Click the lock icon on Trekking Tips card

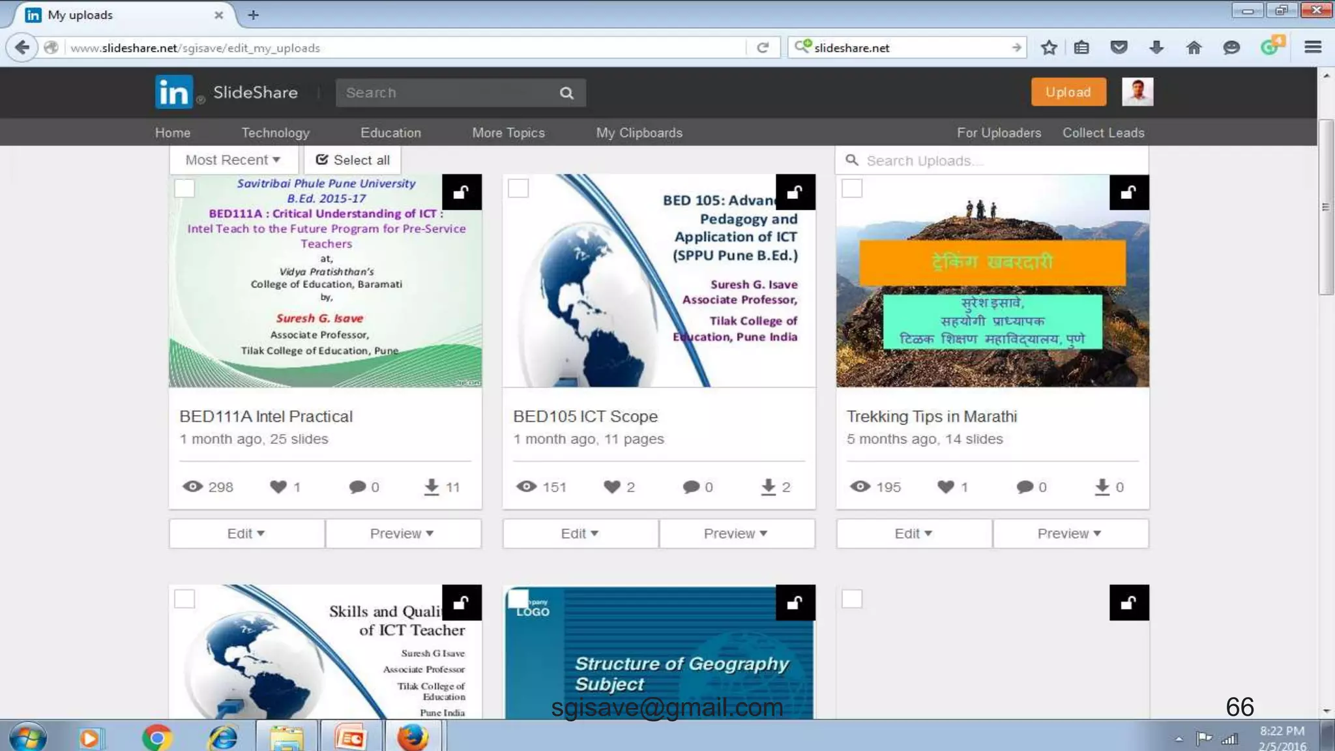pos(1129,192)
